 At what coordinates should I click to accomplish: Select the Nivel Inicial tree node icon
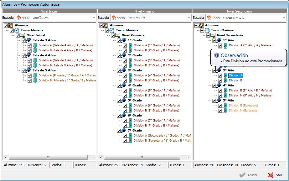23,35
